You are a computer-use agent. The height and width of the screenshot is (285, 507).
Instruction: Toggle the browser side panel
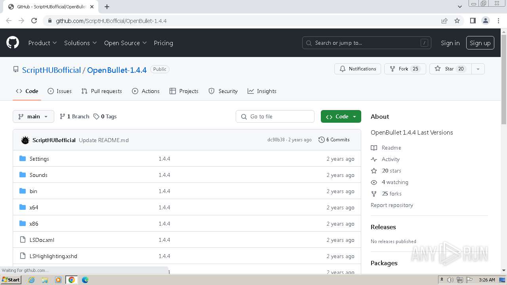(473, 21)
